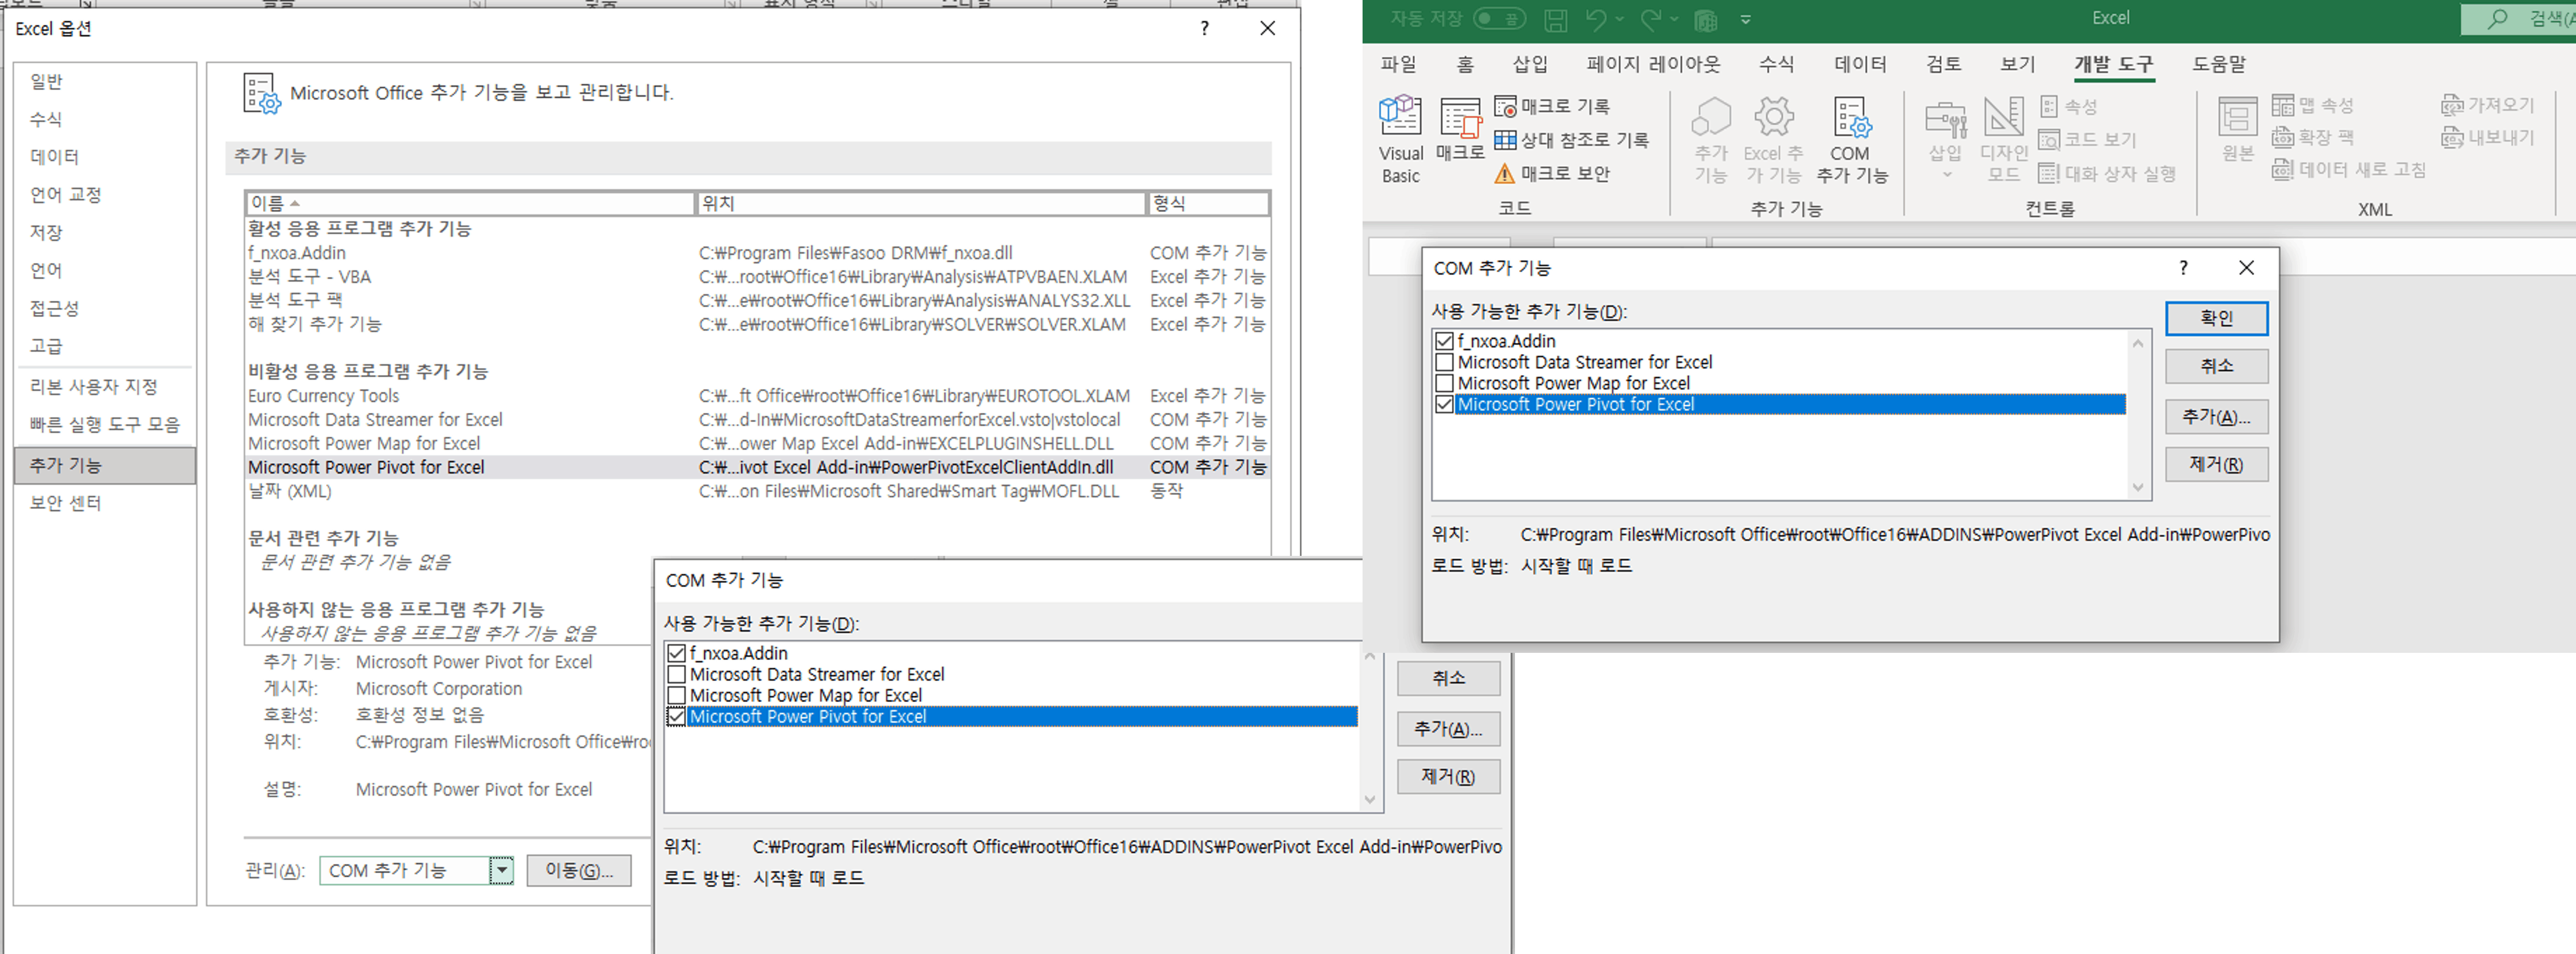
Task: Toggle 상대 참조로 기록 icon
Action: click(1505, 140)
